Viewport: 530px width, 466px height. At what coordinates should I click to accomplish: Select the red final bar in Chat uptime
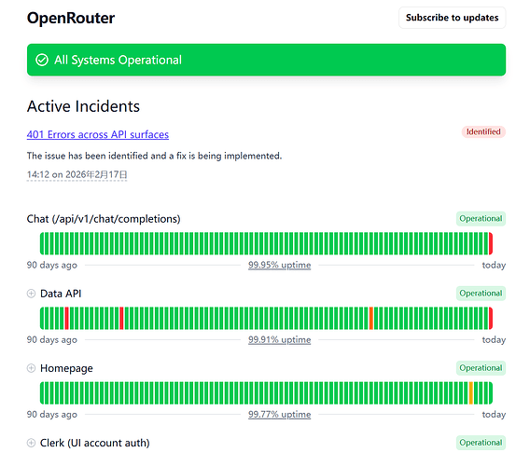(x=491, y=243)
